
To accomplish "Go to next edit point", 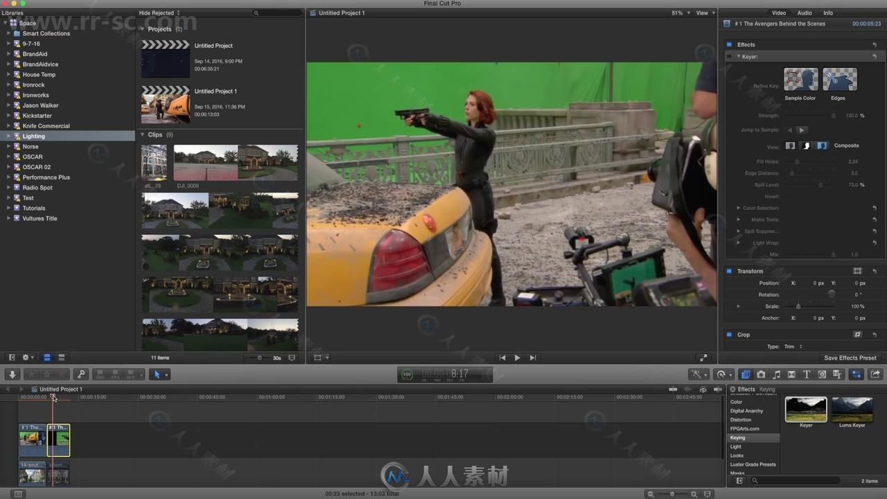I will click(532, 358).
